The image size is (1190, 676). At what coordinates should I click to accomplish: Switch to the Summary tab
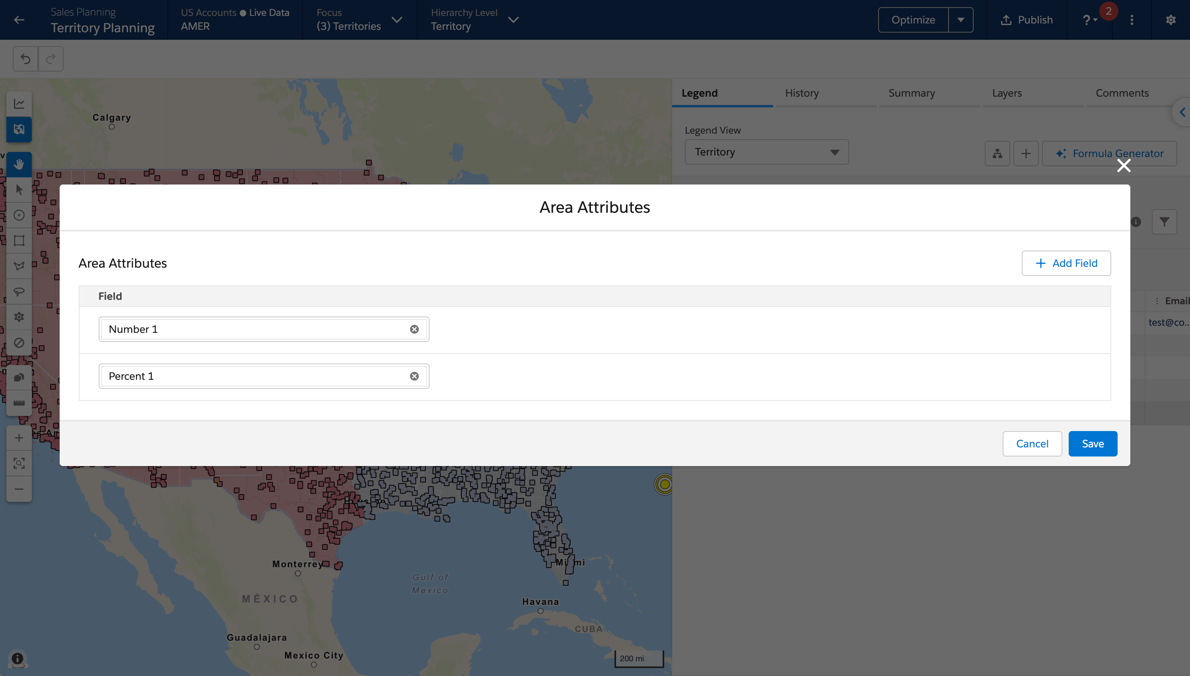[912, 93]
